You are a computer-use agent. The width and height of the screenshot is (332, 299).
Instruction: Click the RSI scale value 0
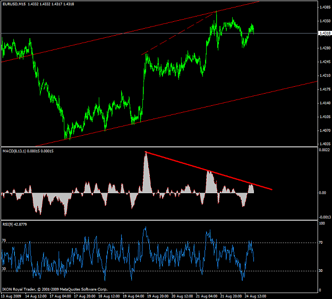click(x=320, y=290)
